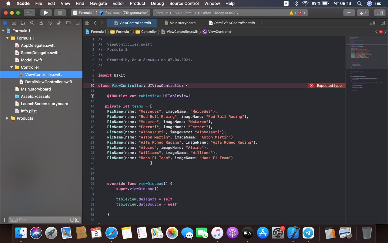Toggle recent files filter clock icon
This screenshot has height=243, width=388.
point(72,220)
